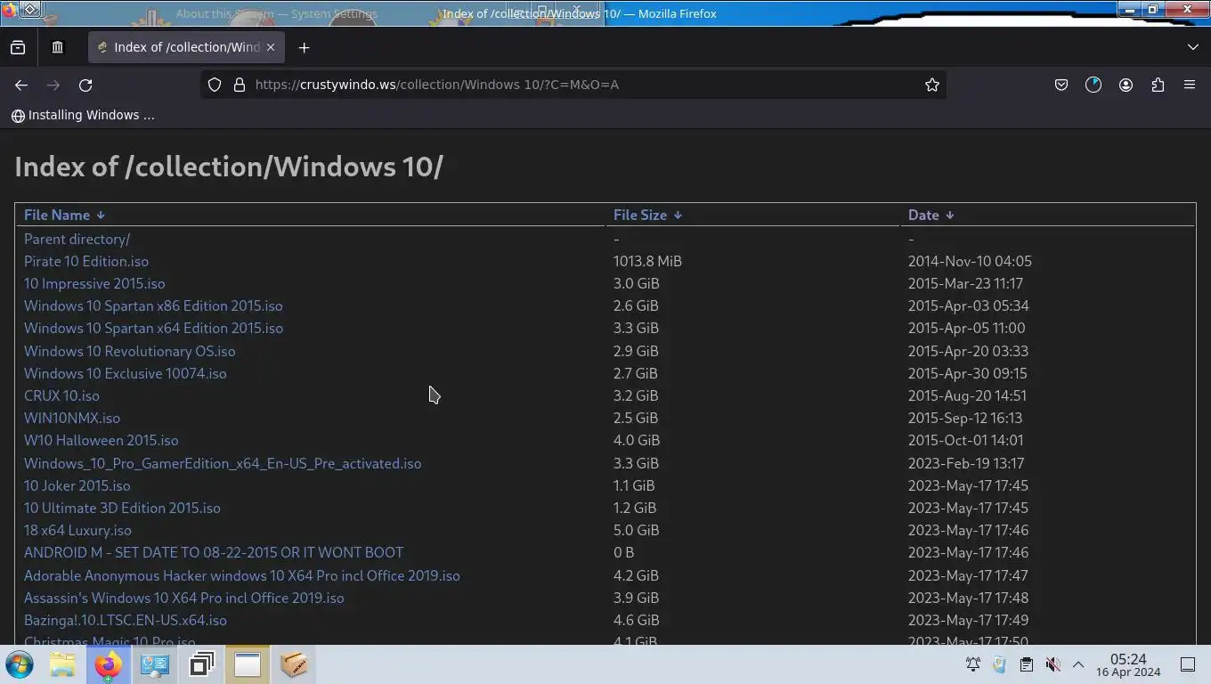Click the File Size sort arrow
1211x684 pixels.
click(x=678, y=216)
